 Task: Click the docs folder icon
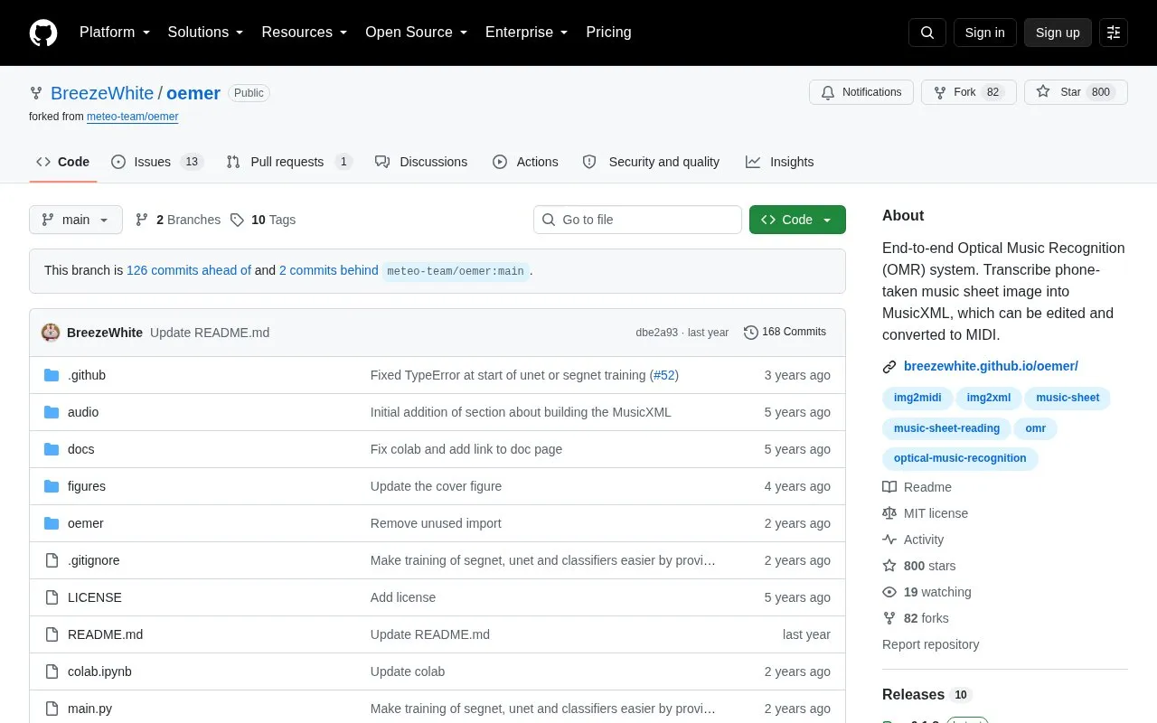pos(52,449)
